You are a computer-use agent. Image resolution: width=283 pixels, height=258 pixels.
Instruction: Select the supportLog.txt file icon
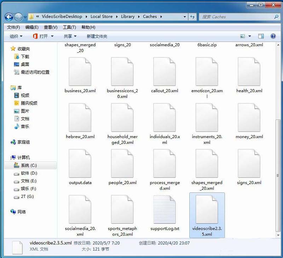point(164,209)
